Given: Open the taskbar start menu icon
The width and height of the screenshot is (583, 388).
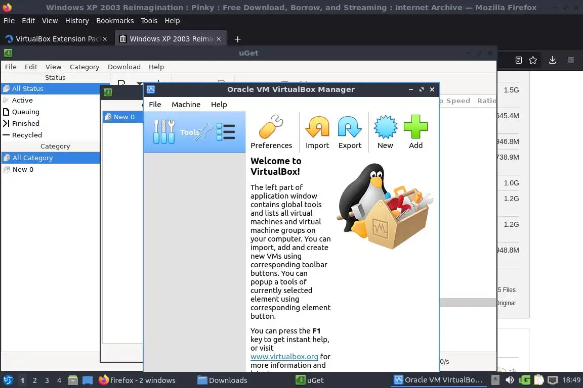Looking at the screenshot, I should (x=8, y=380).
